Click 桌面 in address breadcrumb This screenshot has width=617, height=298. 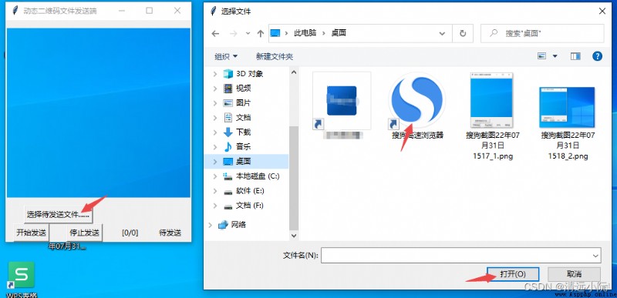point(339,33)
